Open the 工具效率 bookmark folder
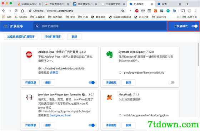 [37, 17]
